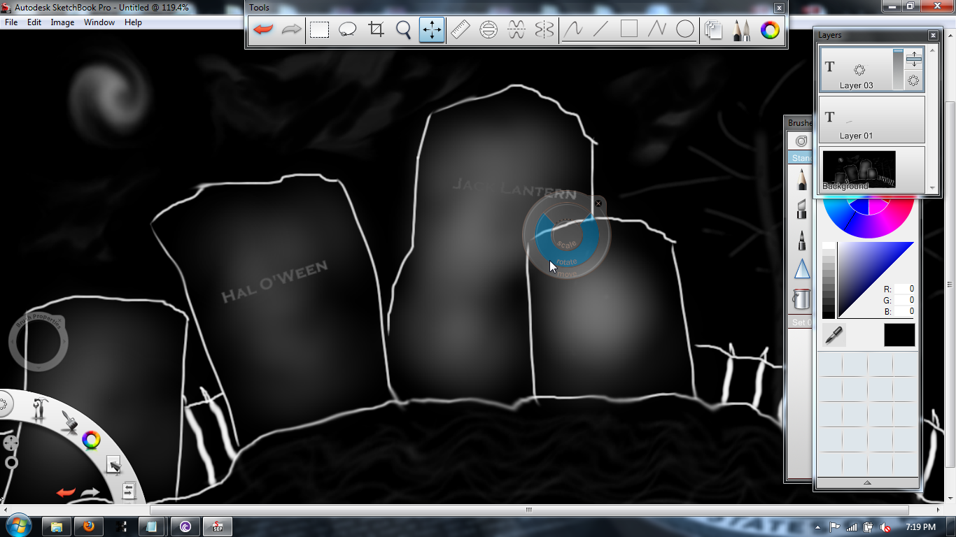This screenshot has width=956, height=537.
Task: Click Layer 03 reorder arrows handle
Action: coord(914,60)
